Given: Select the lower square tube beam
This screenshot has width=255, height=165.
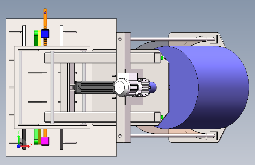Looking at the screenshot, I should pyautogui.click(x=102, y=117).
